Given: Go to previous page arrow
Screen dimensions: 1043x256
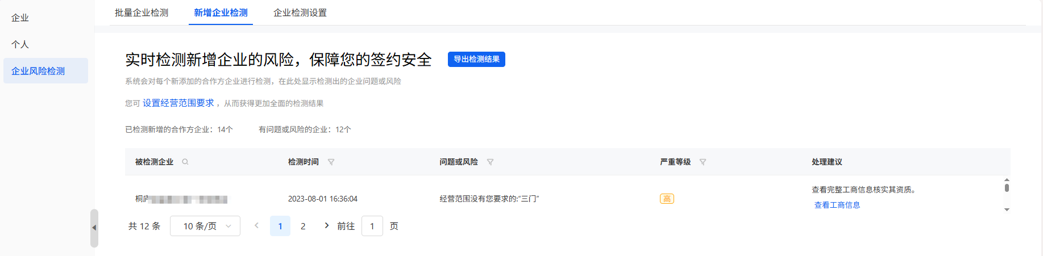Looking at the screenshot, I should point(257,225).
